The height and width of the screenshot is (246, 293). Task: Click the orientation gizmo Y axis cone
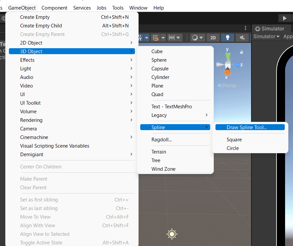click(228, 56)
